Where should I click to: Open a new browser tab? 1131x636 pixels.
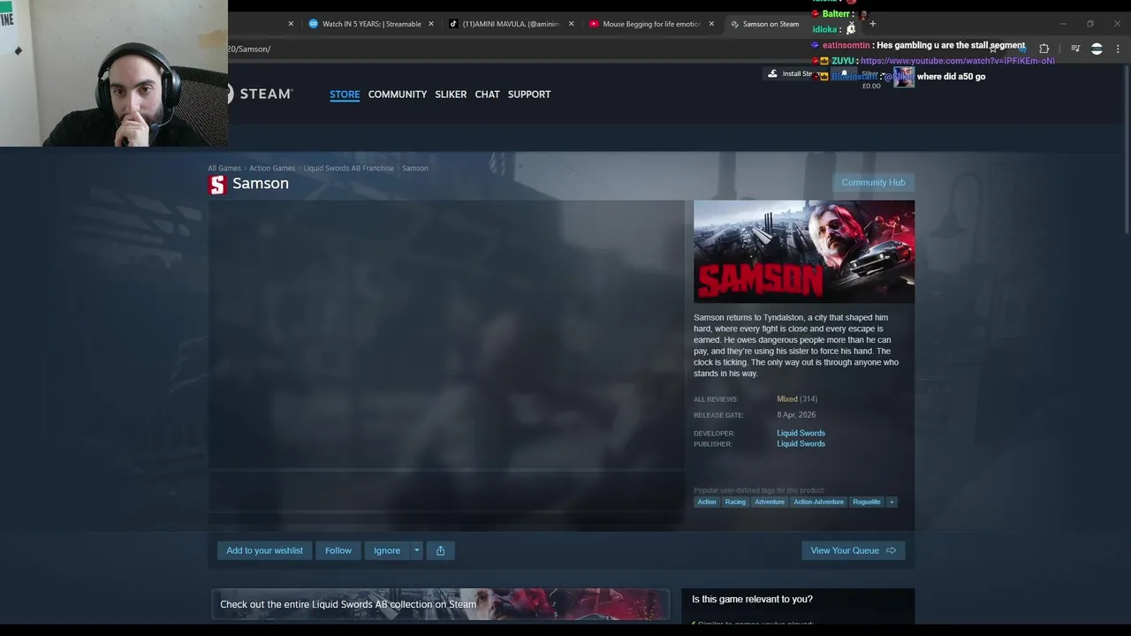872,24
